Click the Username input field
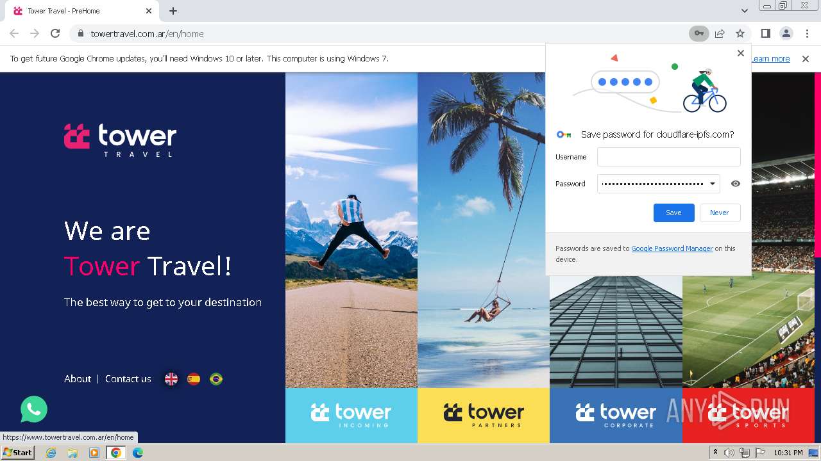 (668, 157)
